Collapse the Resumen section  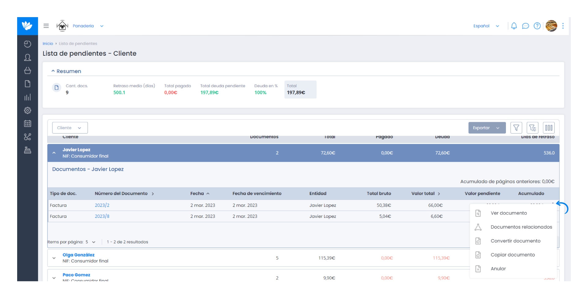click(x=66, y=71)
